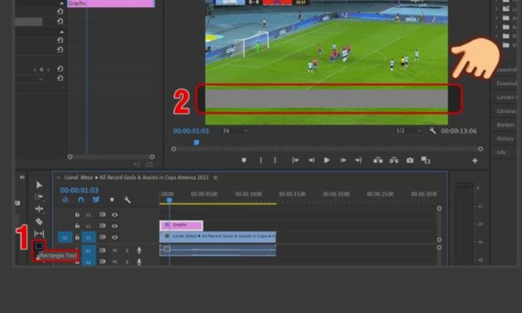The height and width of the screenshot is (313, 522).
Task: Open the 1/2 playback resolution dropdown
Action: point(409,131)
